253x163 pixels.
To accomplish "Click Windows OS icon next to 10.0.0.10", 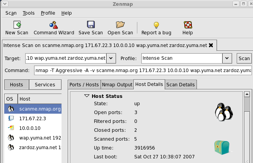I will (11, 128).
